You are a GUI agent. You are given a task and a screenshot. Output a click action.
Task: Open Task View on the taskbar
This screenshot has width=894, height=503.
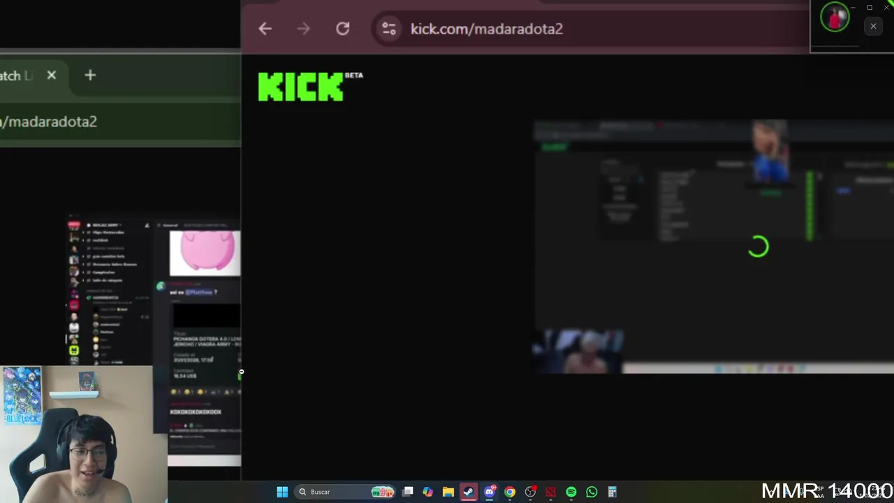[408, 492]
